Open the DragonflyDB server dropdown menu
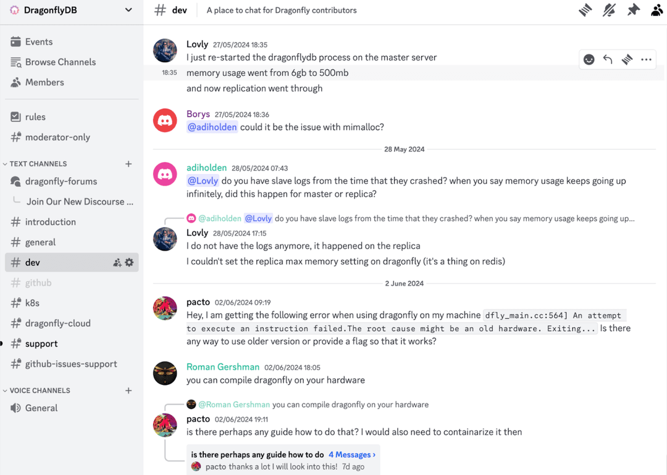The height and width of the screenshot is (475, 667). click(x=128, y=10)
